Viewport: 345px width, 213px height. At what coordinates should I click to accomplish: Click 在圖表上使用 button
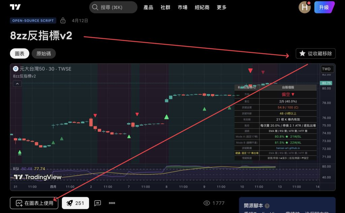(34, 203)
